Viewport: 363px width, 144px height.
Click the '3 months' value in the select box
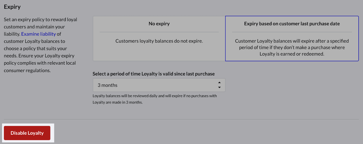[108, 85]
